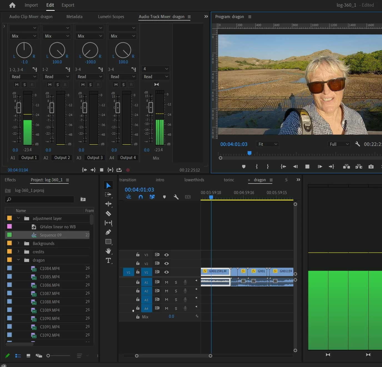Screen dimensions: 382x367
Task: Click the A1 volume fader handle
Action: tap(19, 108)
